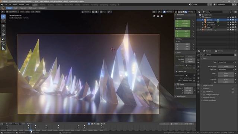Switch to the Modeling workspace tab
Viewport: 238px width, 134px height.
click(x=42, y=5)
